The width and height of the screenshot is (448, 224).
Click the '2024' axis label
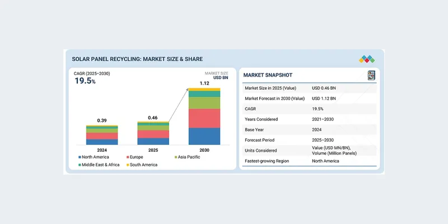tap(102, 150)
